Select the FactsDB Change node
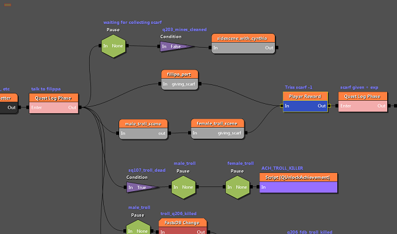This screenshot has height=234, width=397. pos(183,227)
